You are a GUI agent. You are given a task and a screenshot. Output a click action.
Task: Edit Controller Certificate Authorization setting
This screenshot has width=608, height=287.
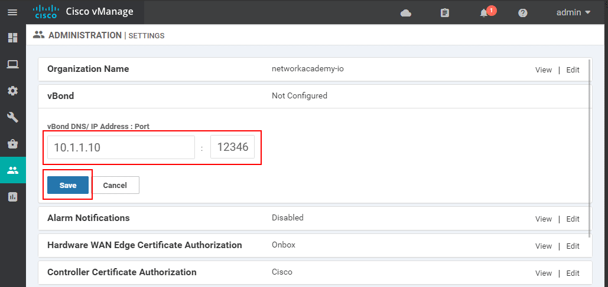(573, 273)
